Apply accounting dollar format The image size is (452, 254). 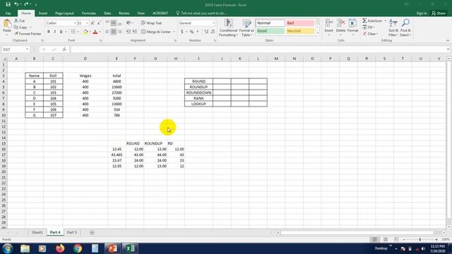[182, 32]
